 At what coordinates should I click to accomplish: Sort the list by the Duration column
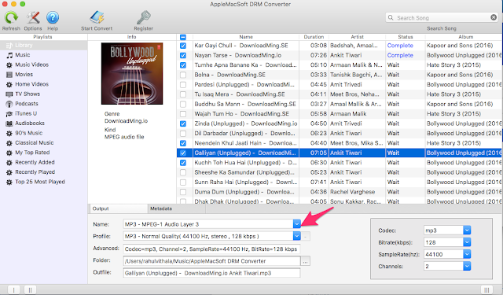coord(314,37)
